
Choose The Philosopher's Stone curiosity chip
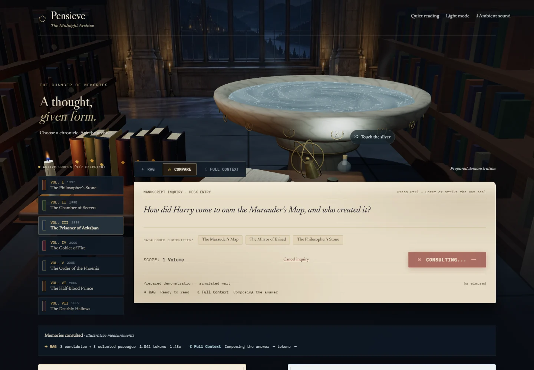pyautogui.click(x=318, y=239)
